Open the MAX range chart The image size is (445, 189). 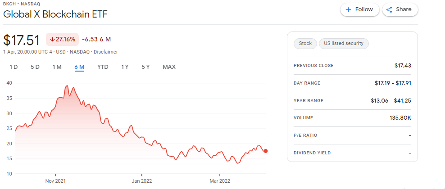pyautogui.click(x=169, y=67)
